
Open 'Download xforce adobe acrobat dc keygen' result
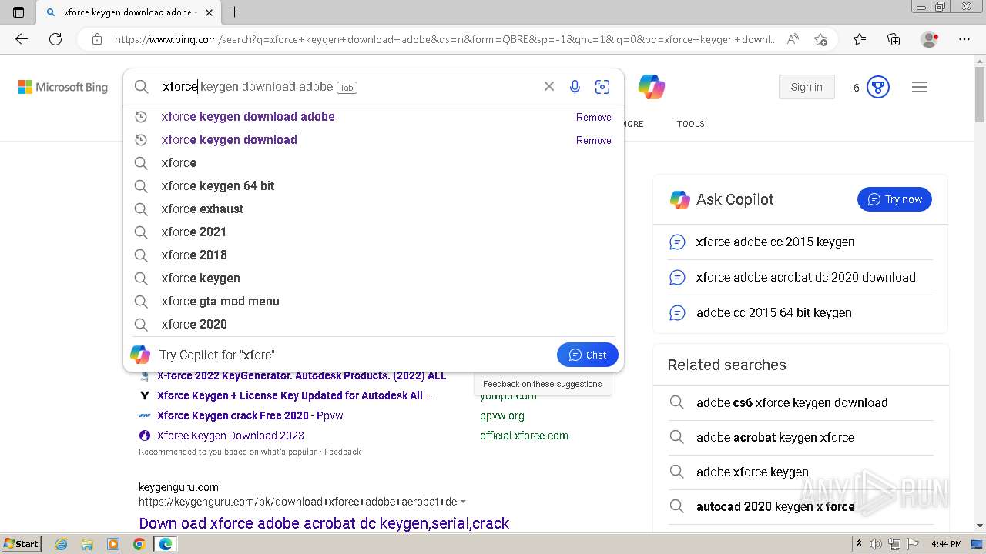coord(324,523)
